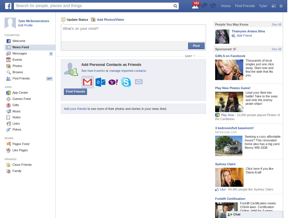Click Like link under Sydney Claire ad
The image size is (291, 218).
(x=223, y=189)
